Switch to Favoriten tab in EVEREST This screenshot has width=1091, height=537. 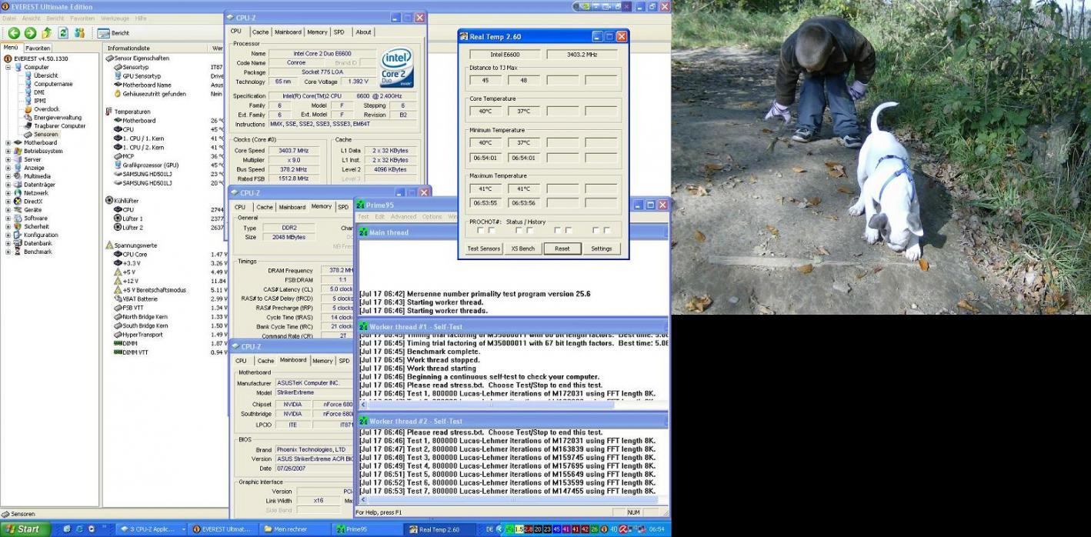coord(38,48)
